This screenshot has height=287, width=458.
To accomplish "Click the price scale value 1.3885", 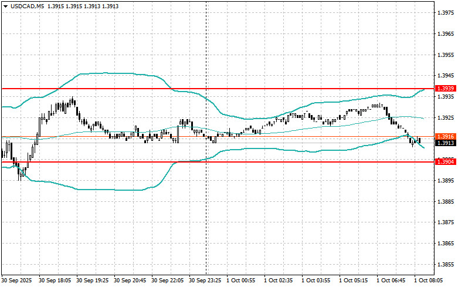I will click(x=446, y=201).
